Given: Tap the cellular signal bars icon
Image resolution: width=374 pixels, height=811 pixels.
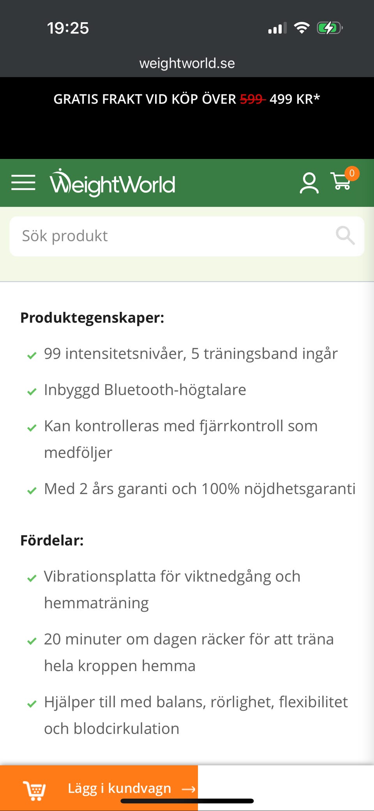Looking at the screenshot, I should point(277,28).
